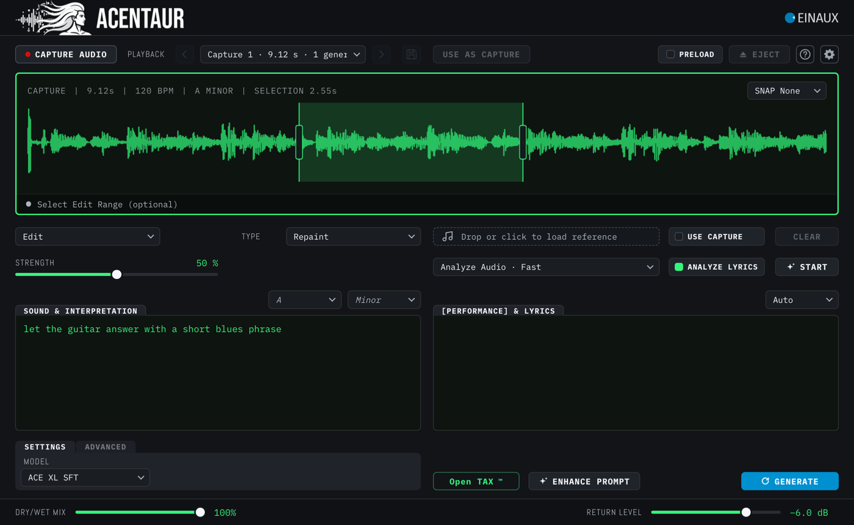Open the Analyze Audio Fast dropdown
Viewport: 854px width, 525px height.
(x=546, y=267)
